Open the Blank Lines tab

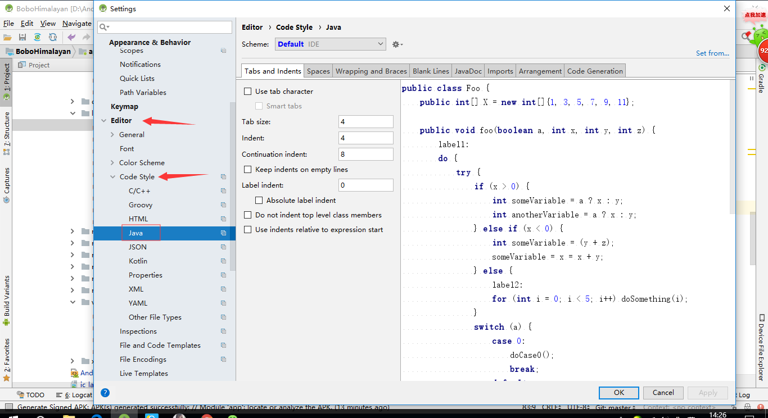(x=431, y=71)
